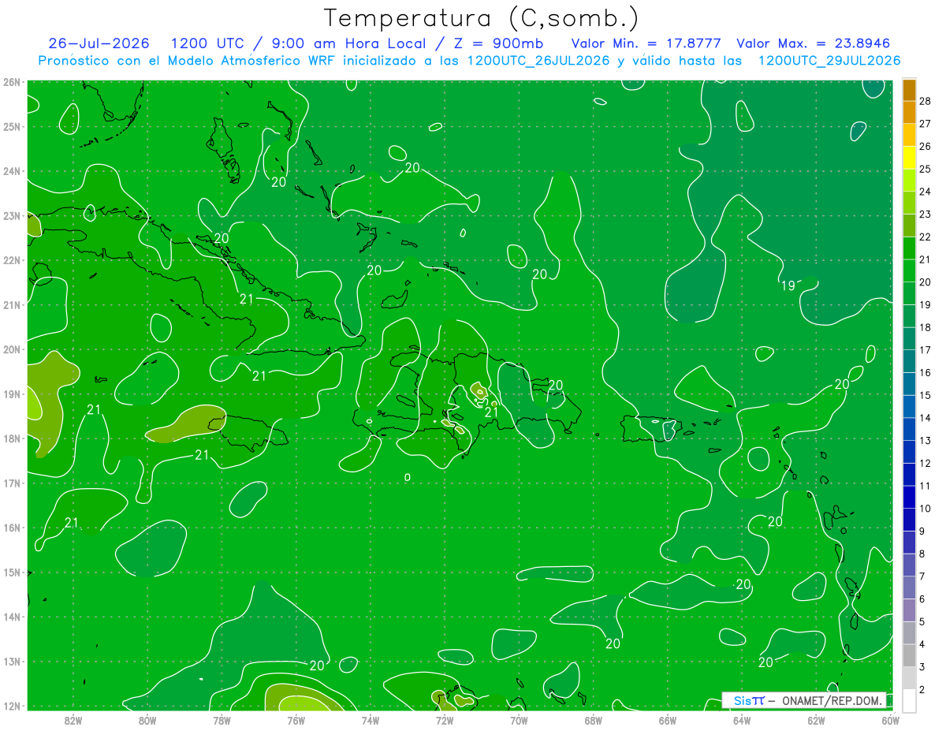Click the legend scale label 17
Screen dimensions: 946x731
point(926,350)
